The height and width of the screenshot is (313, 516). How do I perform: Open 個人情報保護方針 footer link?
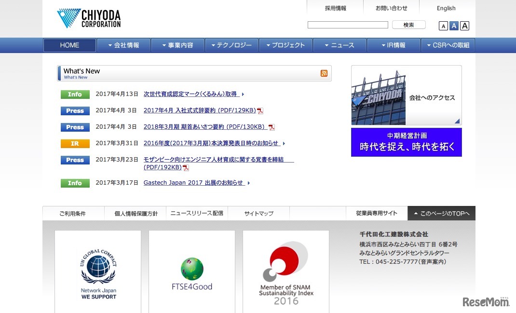point(136,214)
